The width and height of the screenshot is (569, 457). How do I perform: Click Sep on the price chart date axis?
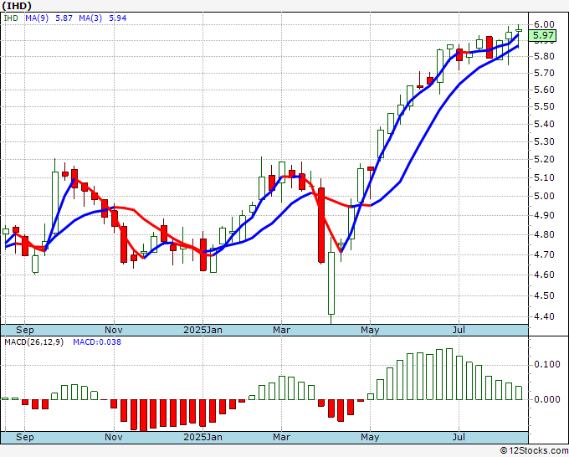pos(24,330)
